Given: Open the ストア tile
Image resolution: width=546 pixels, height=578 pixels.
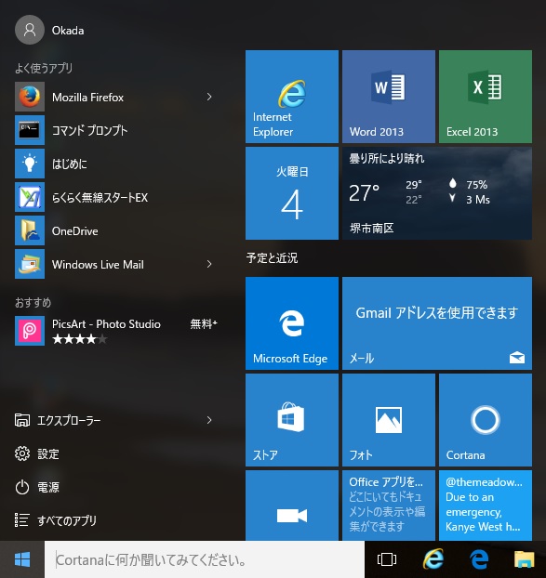Looking at the screenshot, I should (292, 420).
